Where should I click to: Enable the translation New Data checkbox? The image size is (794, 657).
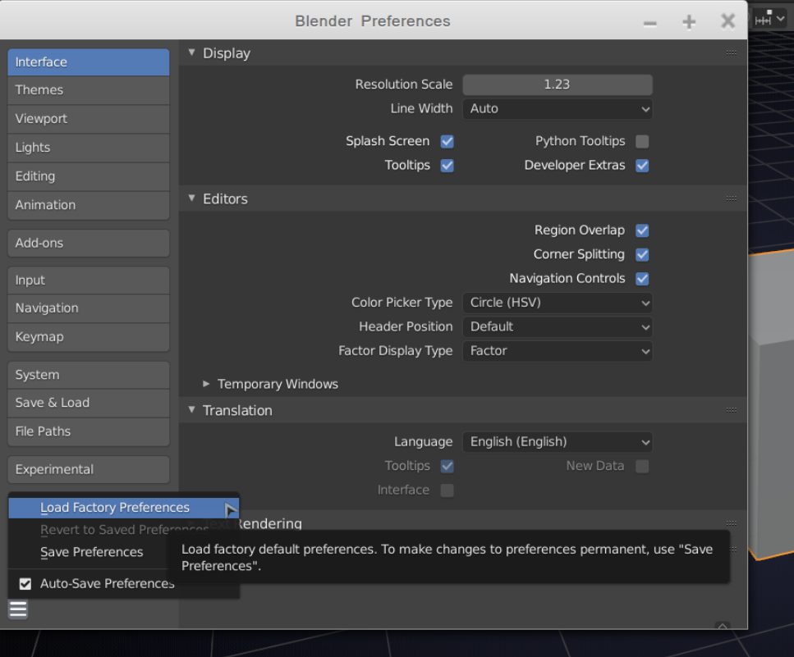[642, 466]
